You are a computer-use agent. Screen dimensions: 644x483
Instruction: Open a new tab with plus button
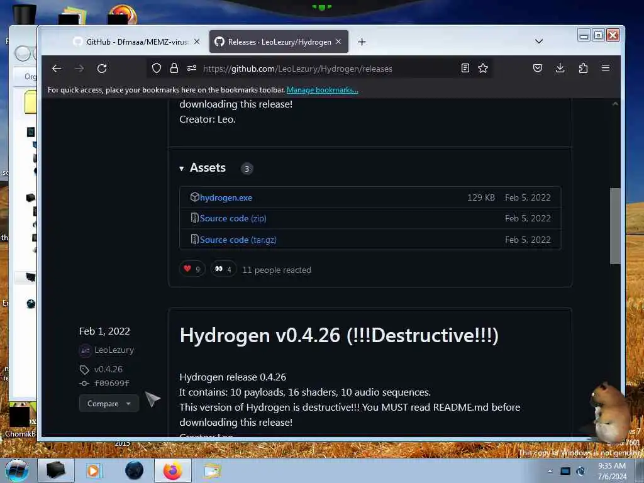(362, 42)
